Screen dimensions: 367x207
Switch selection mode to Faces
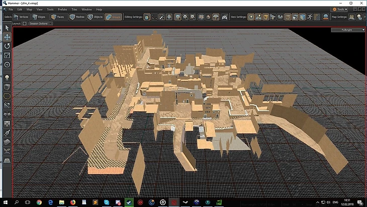coord(58,17)
